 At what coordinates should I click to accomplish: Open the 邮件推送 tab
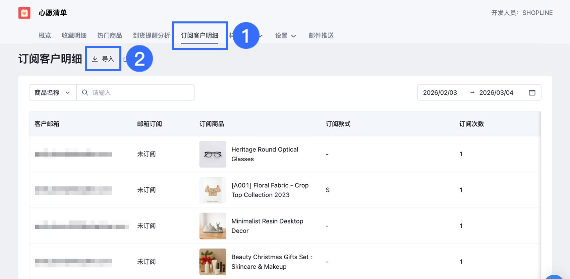321,35
